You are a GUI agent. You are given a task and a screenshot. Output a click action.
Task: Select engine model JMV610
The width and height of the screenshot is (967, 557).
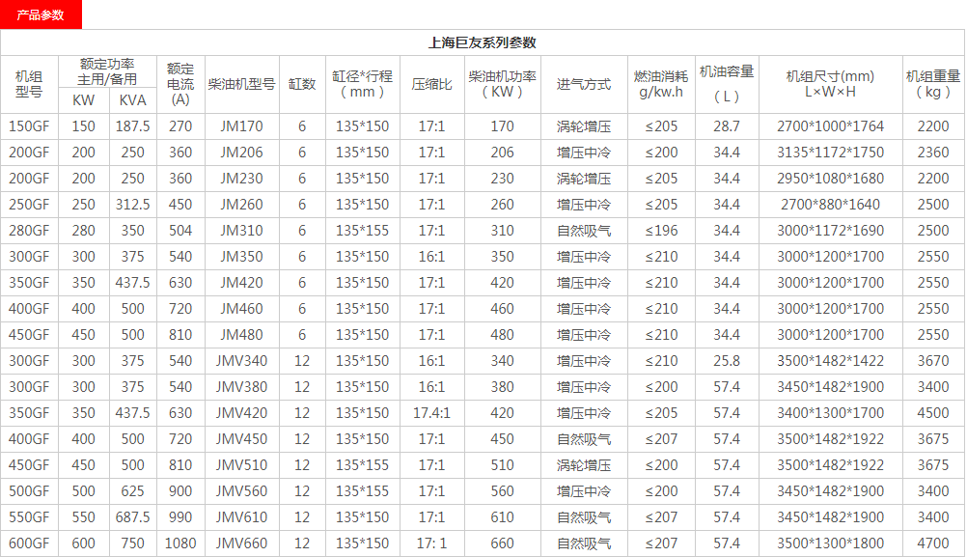click(241, 516)
